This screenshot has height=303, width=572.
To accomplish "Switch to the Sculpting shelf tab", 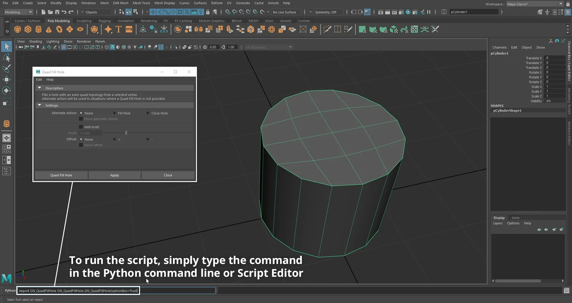I will [x=84, y=21].
